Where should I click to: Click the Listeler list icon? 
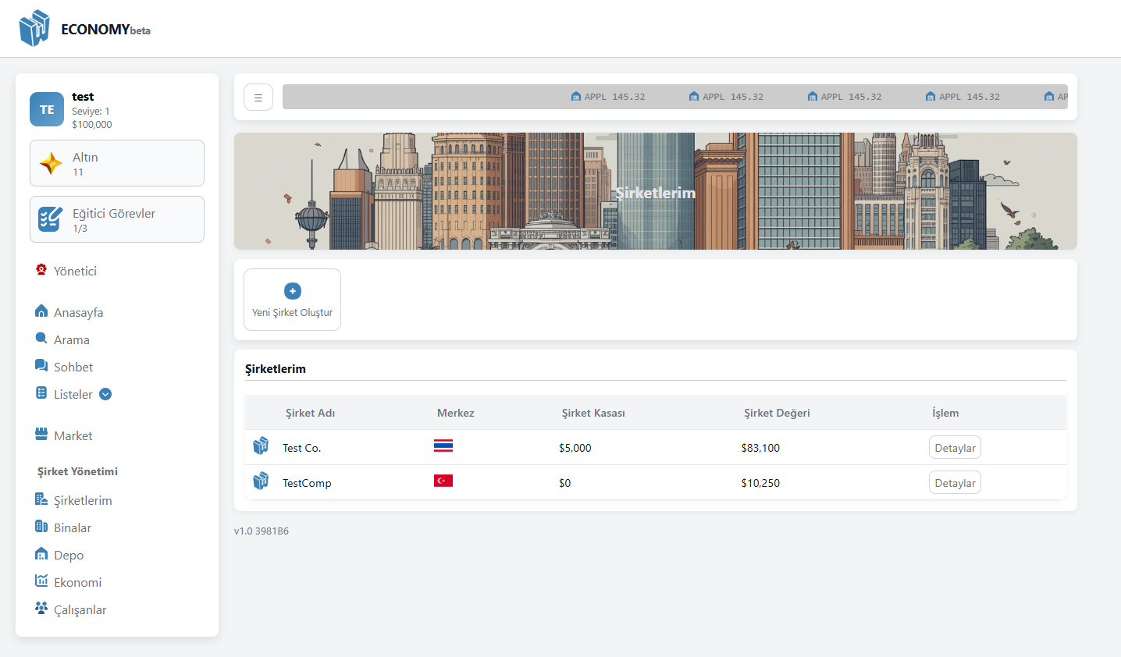(x=41, y=393)
